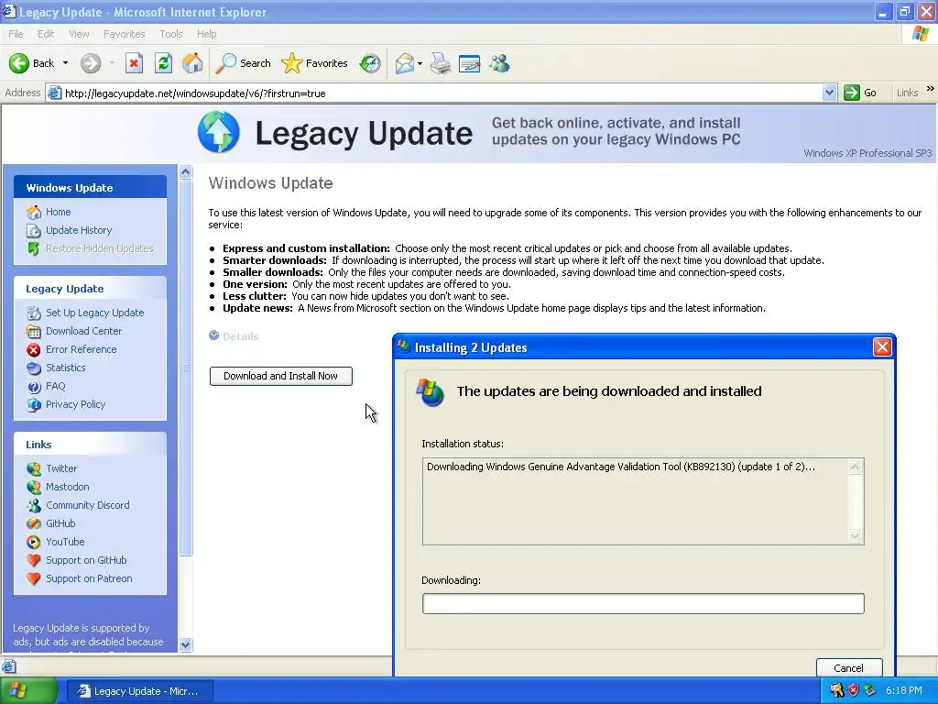
Task: Open the Help menu
Action: click(206, 34)
